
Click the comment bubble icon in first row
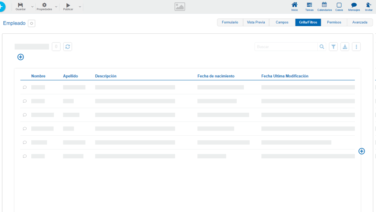click(x=25, y=87)
